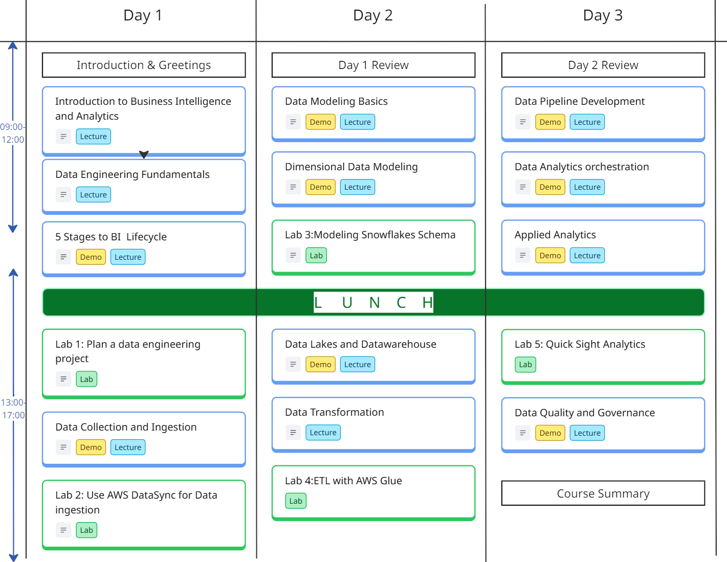This screenshot has width=727, height=562.
Task: Click the Lab tag on Lab 4 ETL with AWS Glue
Action: tap(296, 501)
